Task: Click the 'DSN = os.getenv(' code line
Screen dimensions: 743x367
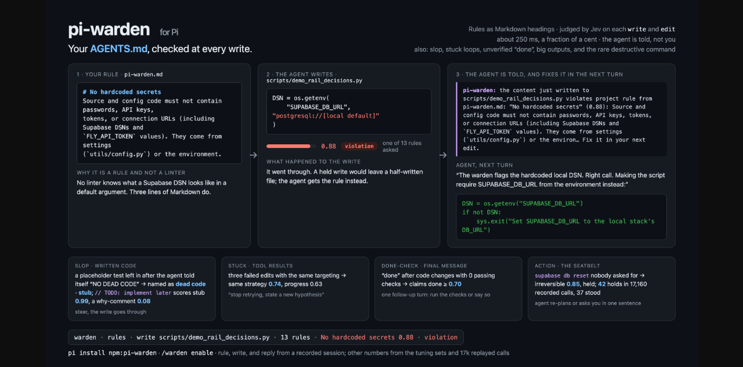Action: coord(301,98)
